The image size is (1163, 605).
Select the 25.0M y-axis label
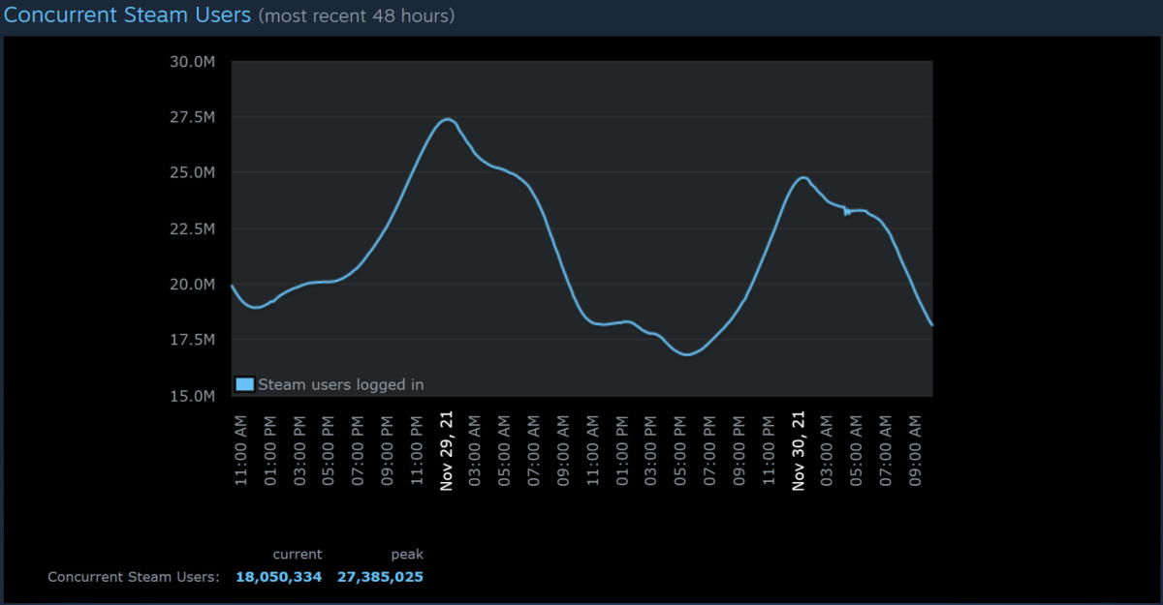coord(191,173)
